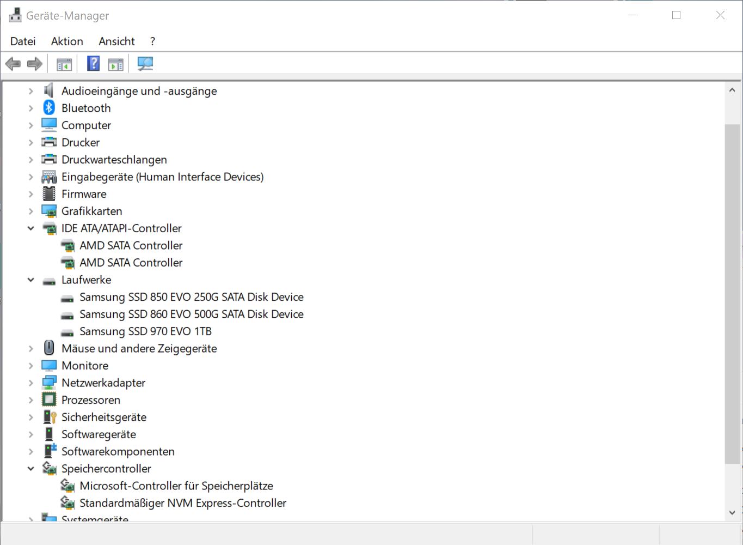Click the Monitore screen icon
This screenshot has width=743, height=545.
coord(49,365)
